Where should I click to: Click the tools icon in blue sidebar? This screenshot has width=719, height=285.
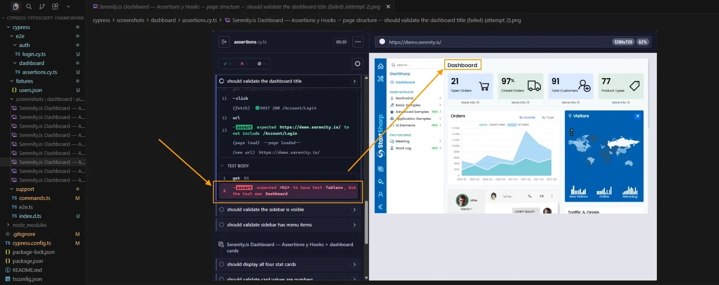coord(381,79)
